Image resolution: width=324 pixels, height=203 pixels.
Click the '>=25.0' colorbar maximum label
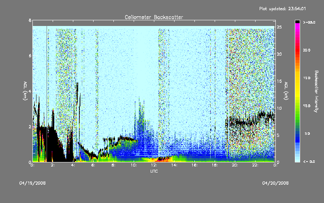pyautogui.click(x=309, y=22)
